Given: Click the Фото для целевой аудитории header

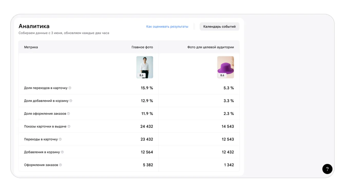Looking at the screenshot, I should [x=210, y=47].
